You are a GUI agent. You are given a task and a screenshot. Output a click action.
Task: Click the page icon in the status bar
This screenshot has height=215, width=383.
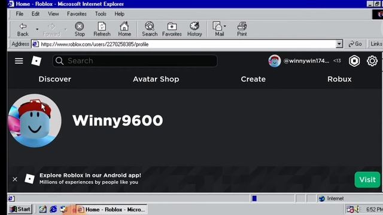(11, 198)
